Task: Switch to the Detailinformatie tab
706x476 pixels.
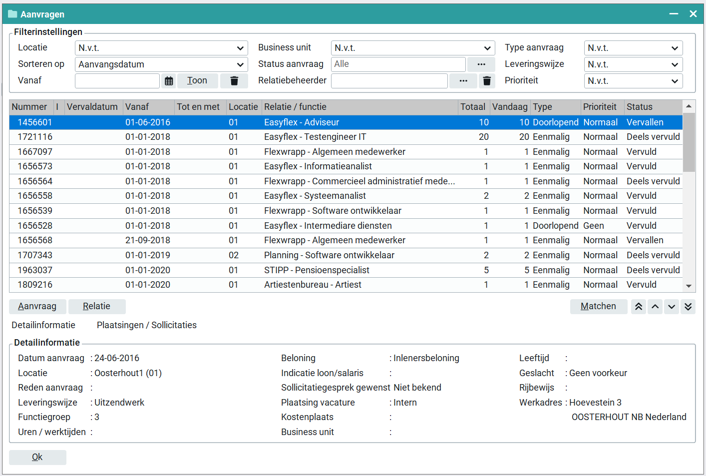Action: pyautogui.click(x=43, y=325)
